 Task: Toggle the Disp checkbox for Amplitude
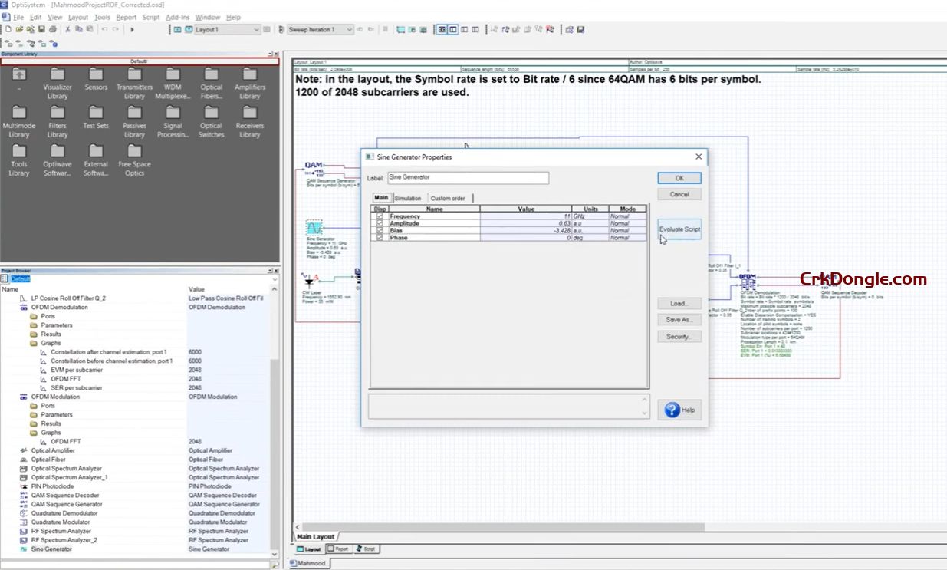(x=380, y=223)
